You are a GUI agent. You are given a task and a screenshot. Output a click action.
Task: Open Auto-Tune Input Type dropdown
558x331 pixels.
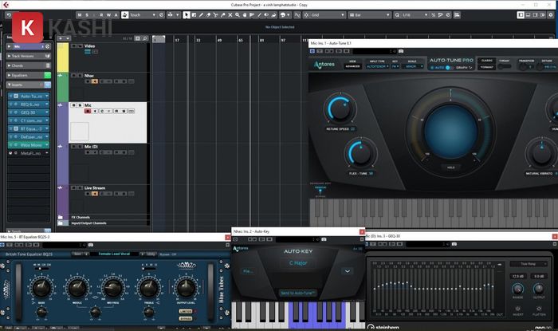click(x=376, y=66)
